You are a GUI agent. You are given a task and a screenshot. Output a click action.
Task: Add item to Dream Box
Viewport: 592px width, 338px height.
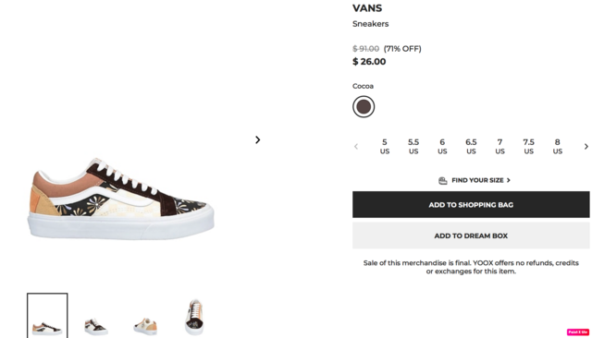pyautogui.click(x=471, y=235)
